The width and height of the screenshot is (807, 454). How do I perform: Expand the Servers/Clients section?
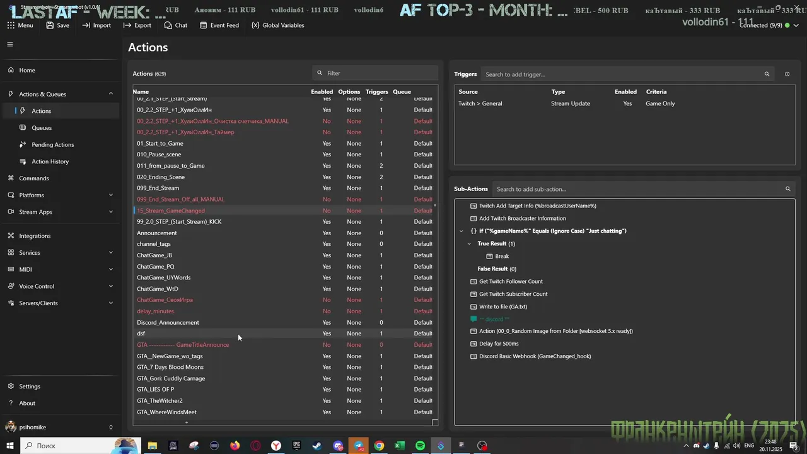pos(111,303)
